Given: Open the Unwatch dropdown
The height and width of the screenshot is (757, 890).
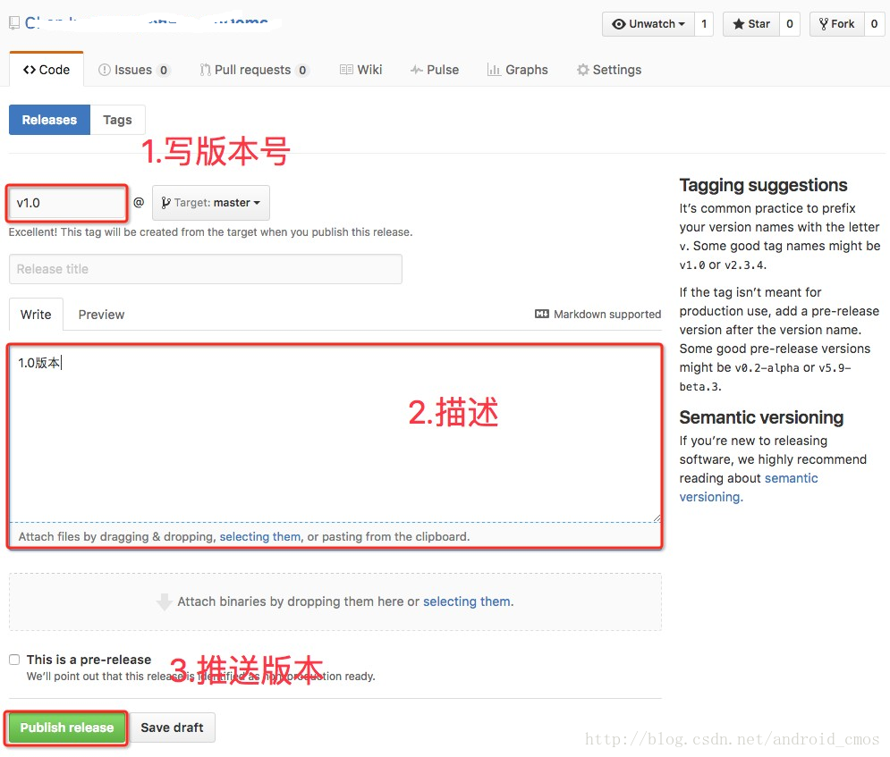Looking at the screenshot, I should tap(648, 24).
